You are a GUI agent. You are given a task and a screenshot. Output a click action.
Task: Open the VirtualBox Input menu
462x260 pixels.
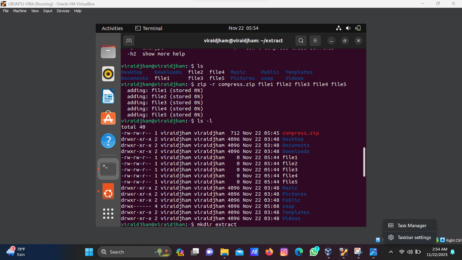[x=48, y=11]
